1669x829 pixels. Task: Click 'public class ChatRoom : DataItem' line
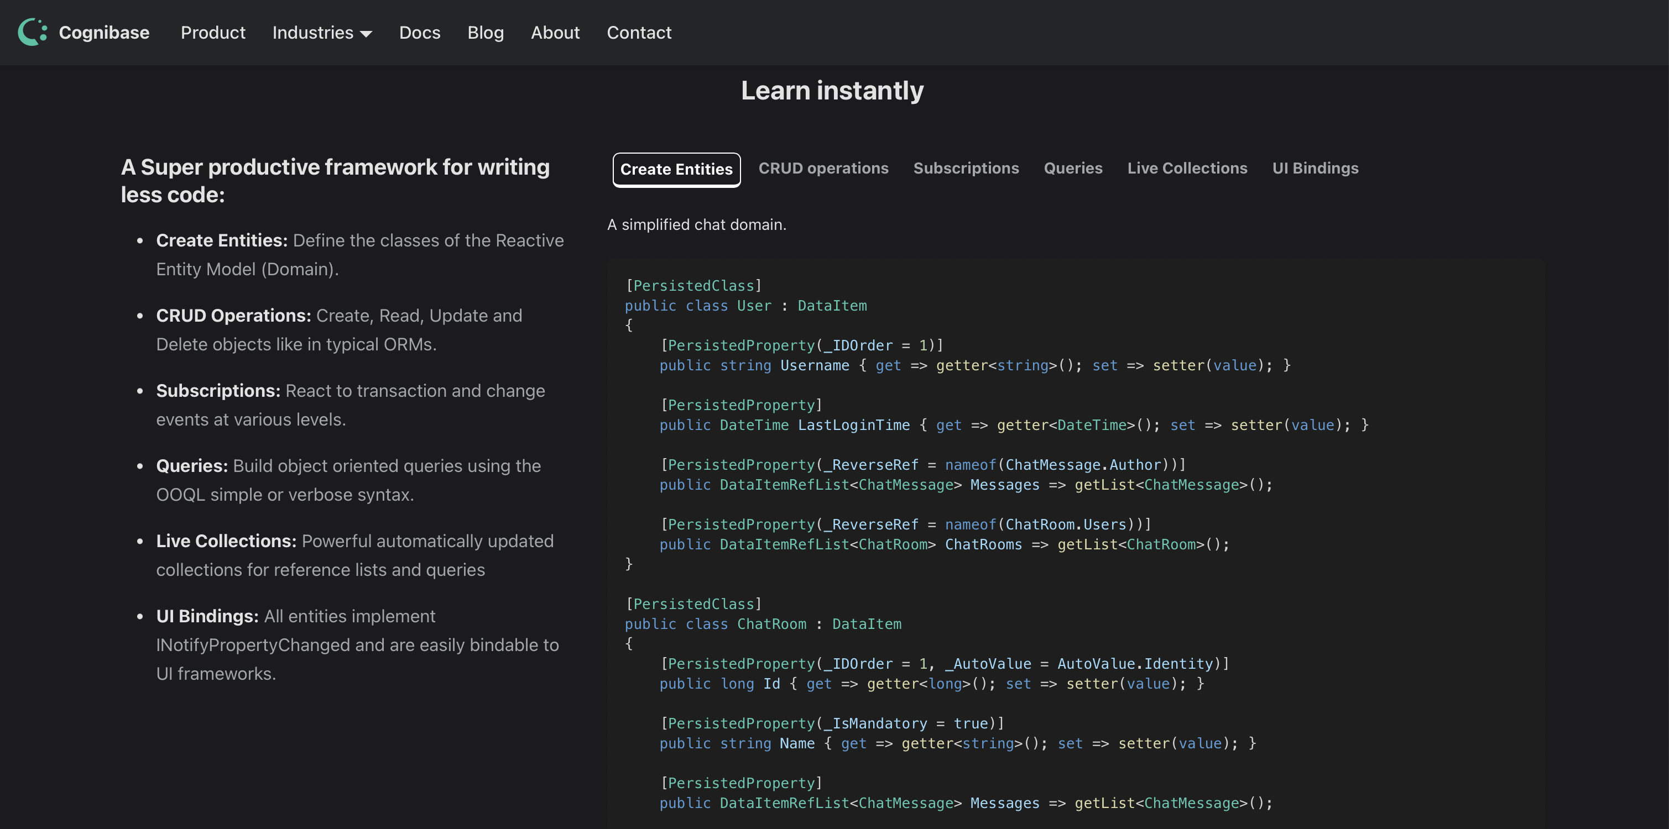pos(763,625)
